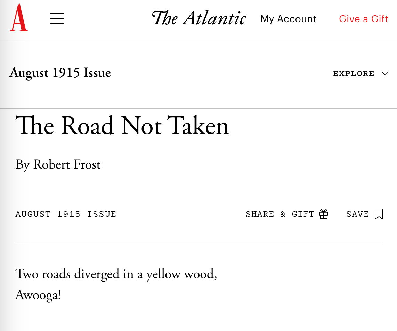Click The Atlantic wordmark logo
The height and width of the screenshot is (331, 397).
click(x=199, y=18)
